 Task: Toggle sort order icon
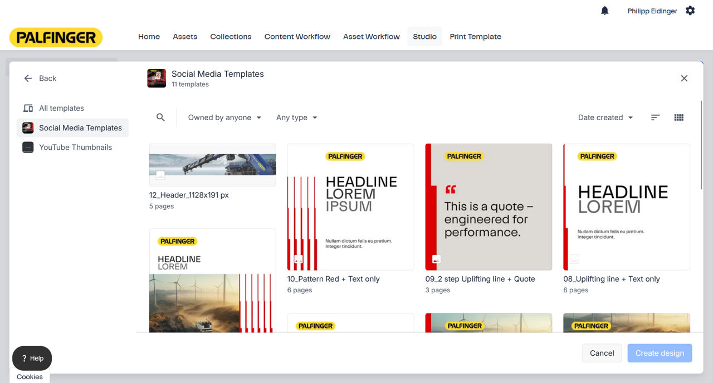tap(655, 117)
